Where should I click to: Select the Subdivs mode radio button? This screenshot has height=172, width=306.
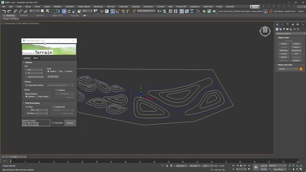click(x=48, y=71)
